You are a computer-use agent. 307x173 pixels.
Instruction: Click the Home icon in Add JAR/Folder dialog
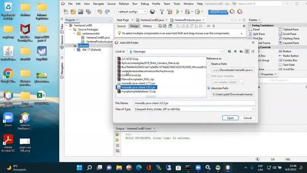click(235, 51)
